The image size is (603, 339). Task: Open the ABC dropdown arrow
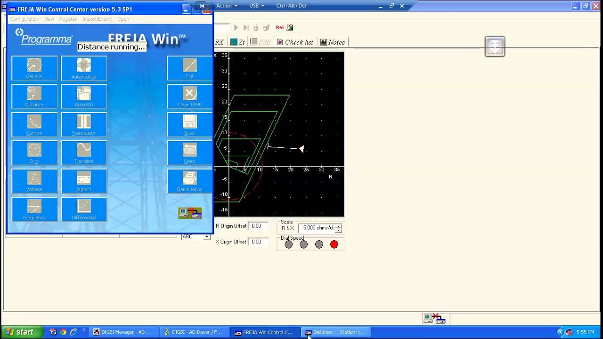(x=206, y=237)
